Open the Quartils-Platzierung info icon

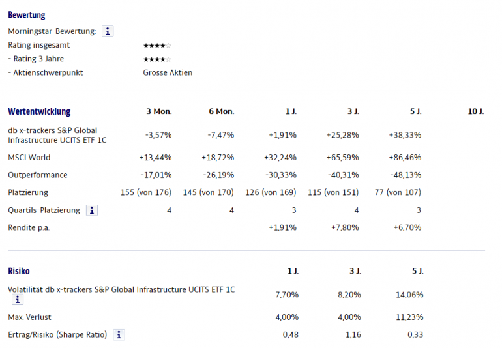[92, 210]
